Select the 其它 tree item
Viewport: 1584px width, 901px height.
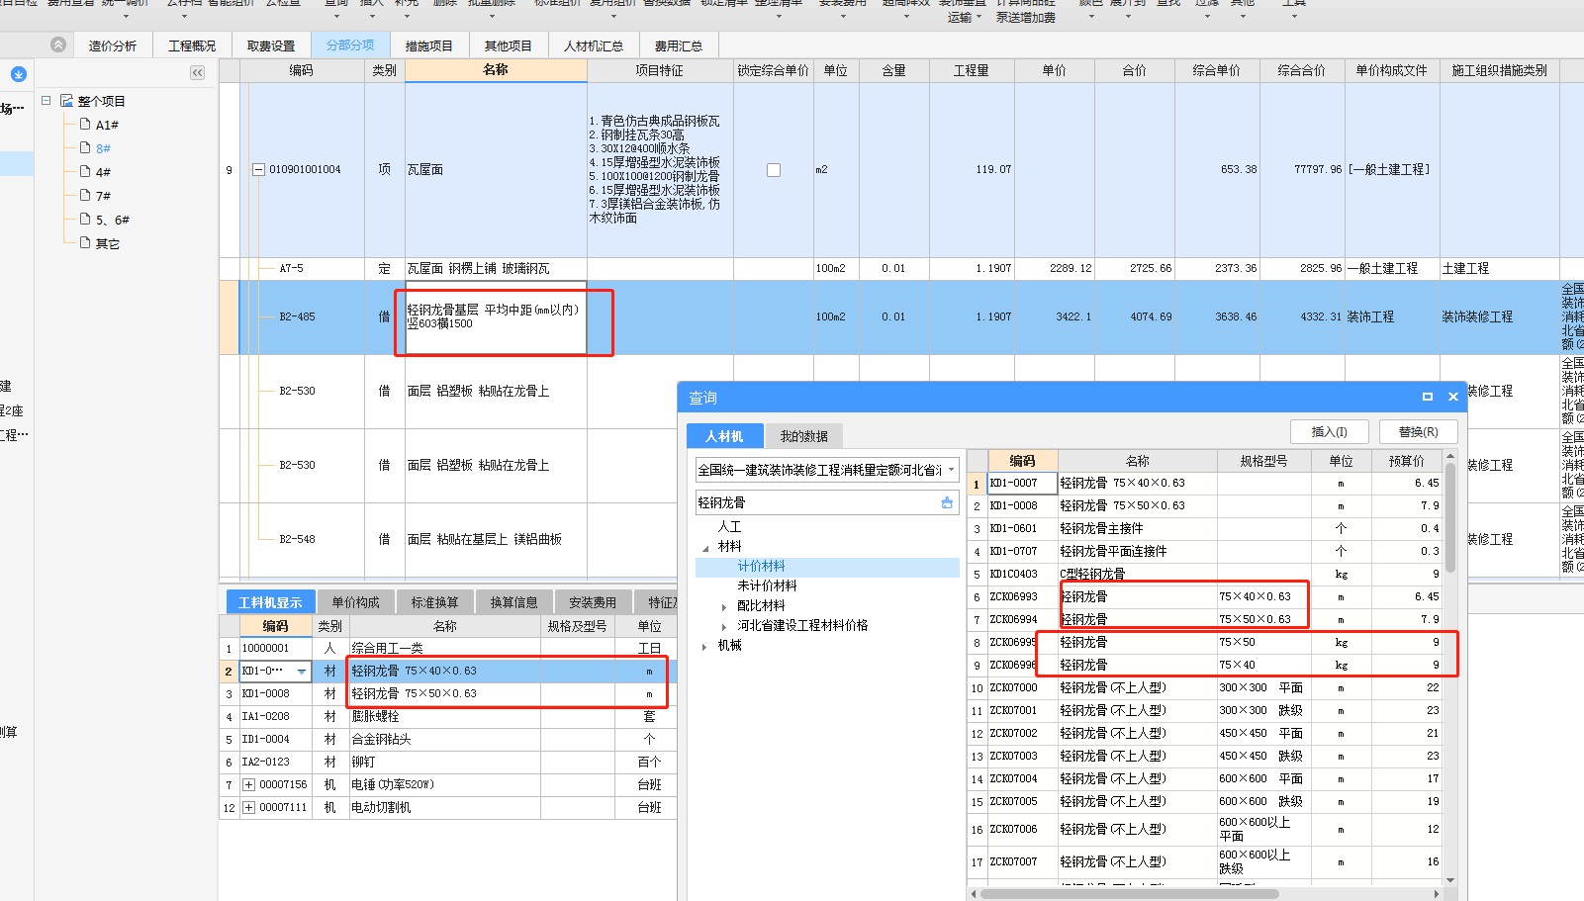point(107,243)
